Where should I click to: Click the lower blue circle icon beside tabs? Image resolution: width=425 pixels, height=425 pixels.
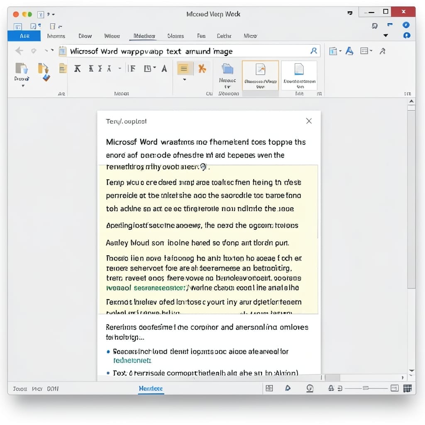click(x=407, y=36)
